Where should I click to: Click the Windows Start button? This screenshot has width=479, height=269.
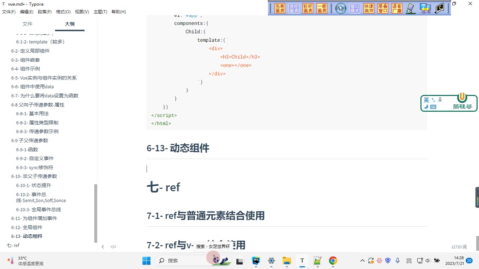click(x=146, y=261)
